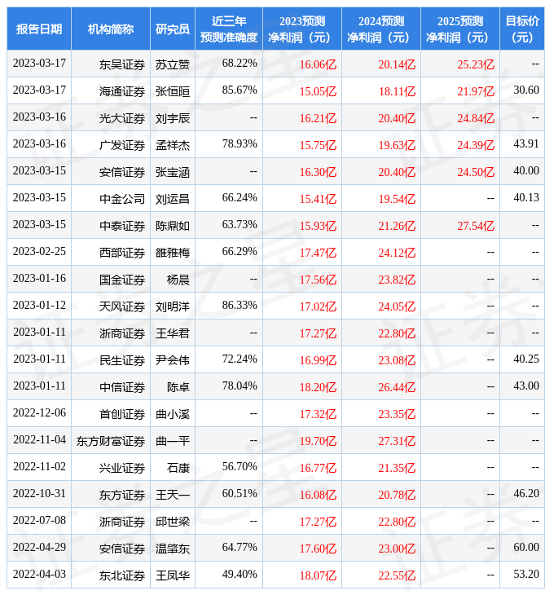The width and height of the screenshot is (545, 595).
Task: Click the 2024预测净利润 column header
Action: pyautogui.click(x=381, y=29)
